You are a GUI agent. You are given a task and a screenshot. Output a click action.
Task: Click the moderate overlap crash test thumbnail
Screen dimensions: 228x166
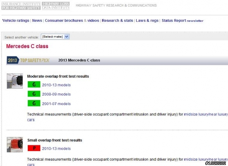pyautogui.click(x=15, y=81)
